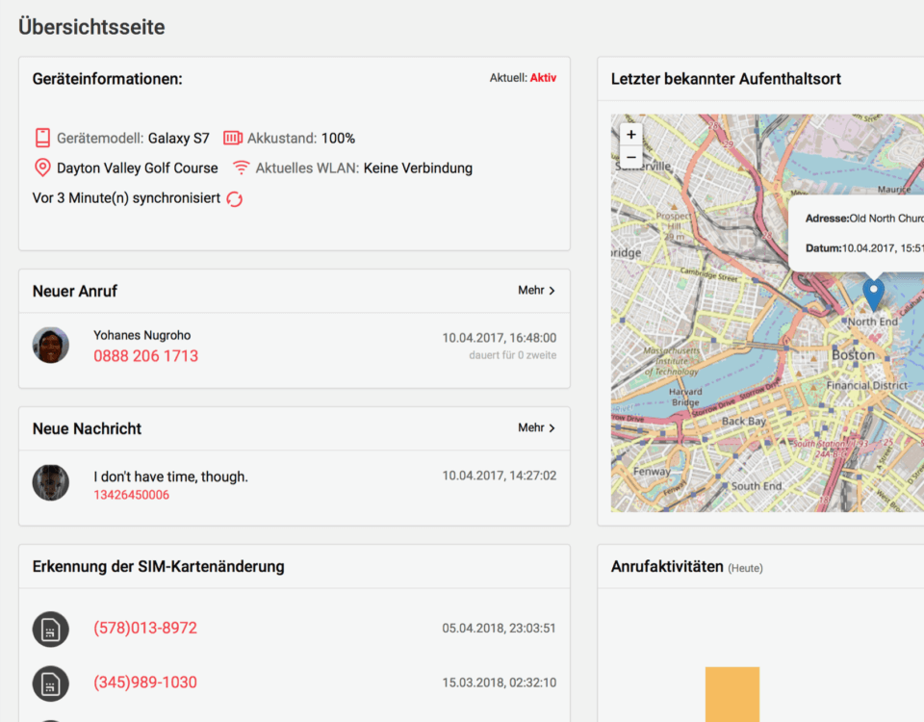
Task: Click the blue map location marker
Action: tap(873, 295)
